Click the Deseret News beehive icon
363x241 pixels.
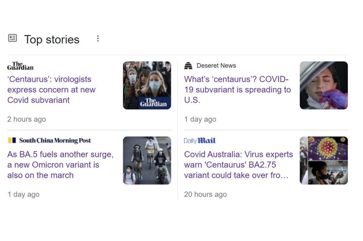tap(188, 66)
